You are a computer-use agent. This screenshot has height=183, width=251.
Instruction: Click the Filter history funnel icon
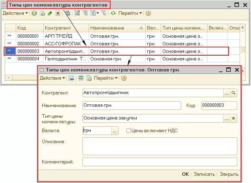93,13
